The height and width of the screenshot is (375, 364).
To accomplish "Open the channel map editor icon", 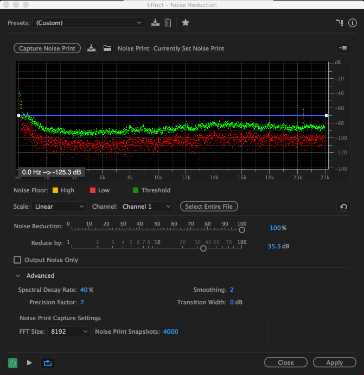I will point(340,23).
